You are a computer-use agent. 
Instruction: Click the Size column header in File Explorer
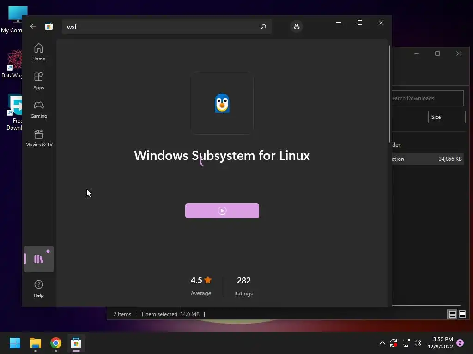(436, 117)
